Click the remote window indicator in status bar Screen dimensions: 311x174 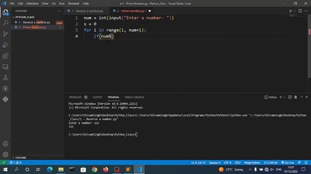pyautogui.click(x=4, y=162)
